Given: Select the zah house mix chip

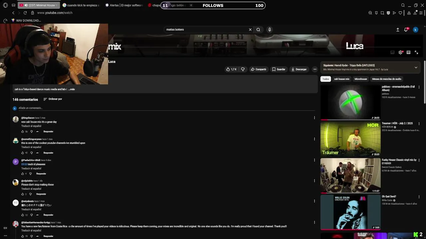Looking at the screenshot, I should pyautogui.click(x=342, y=79).
